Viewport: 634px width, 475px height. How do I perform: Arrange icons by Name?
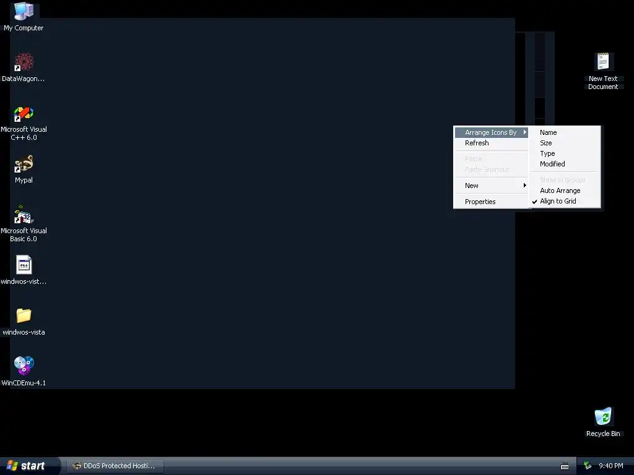coord(565,132)
